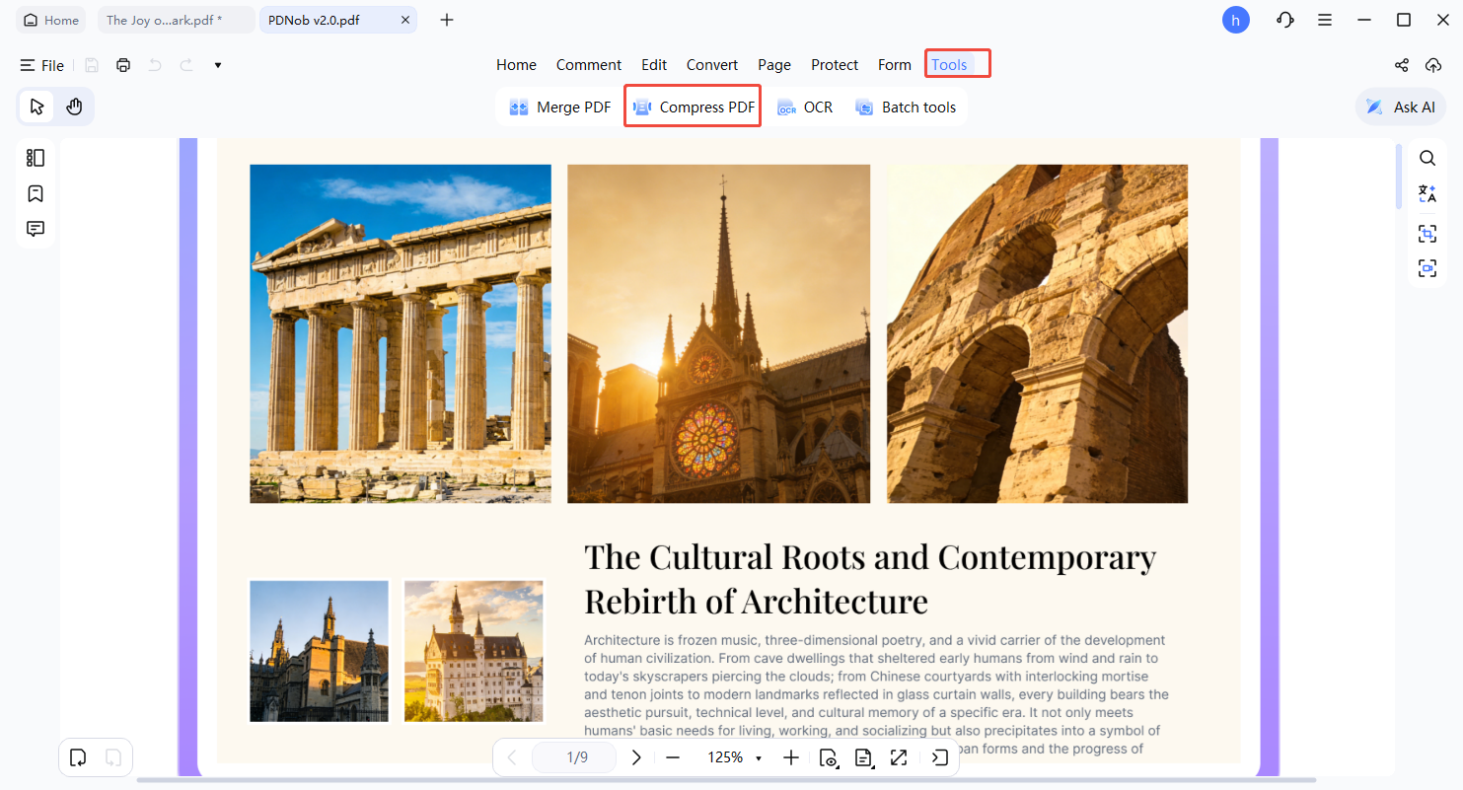Select the pointer selection tool
1463x790 pixels.
click(36, 106)
